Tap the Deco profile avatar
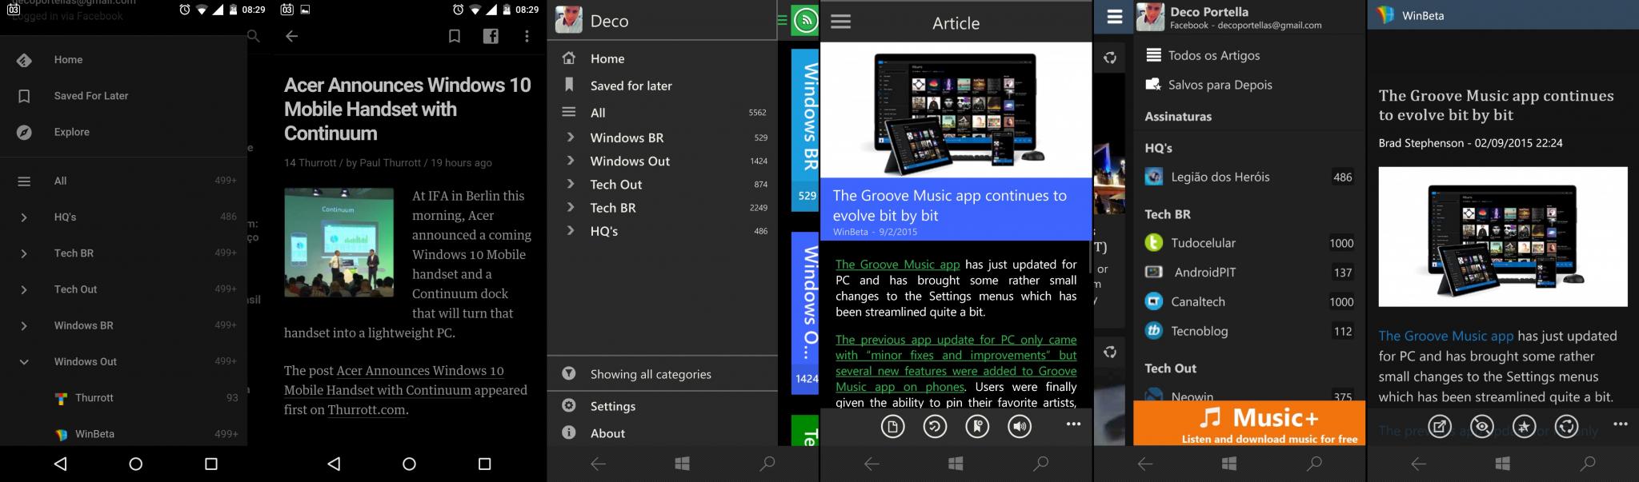Screen dimensions: 1639x482 pyautogui.click(x=568, y=20)
